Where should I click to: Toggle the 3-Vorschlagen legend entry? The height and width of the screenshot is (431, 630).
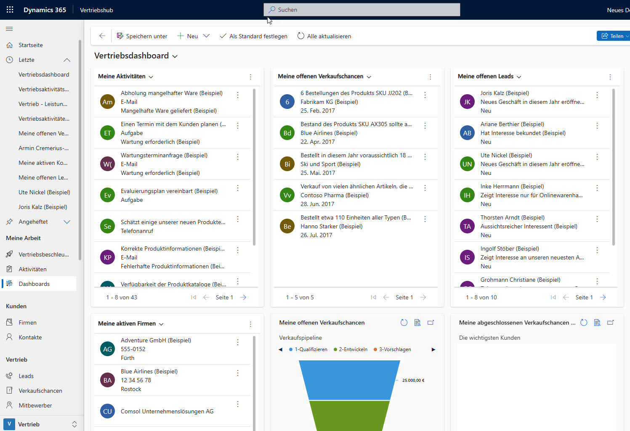tap(392, 349)
